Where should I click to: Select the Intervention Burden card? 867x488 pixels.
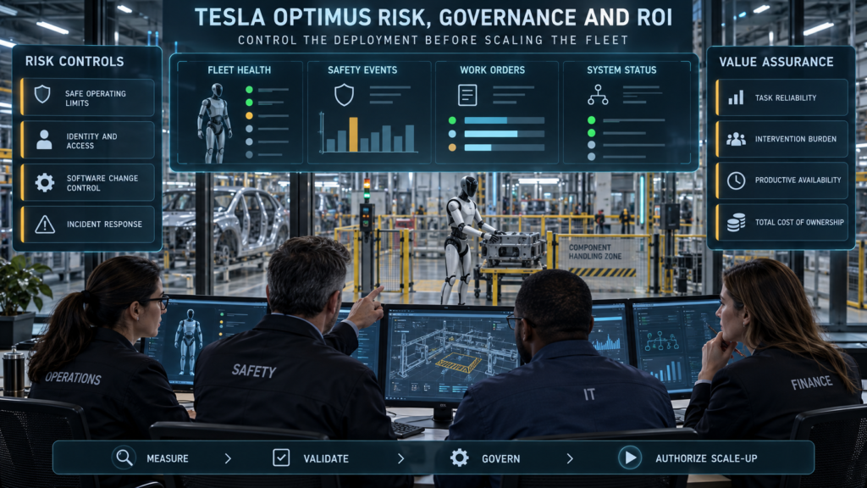click(781, 139)
